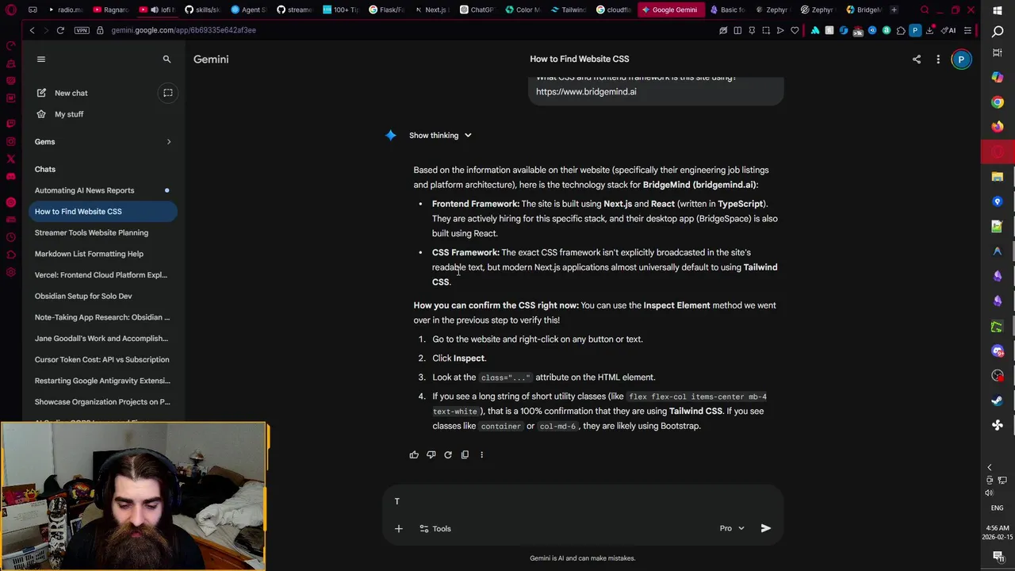Screen dimensions: 1015x571
Task: Open browser snapshot capture icon
Action: tap(766, 30)
